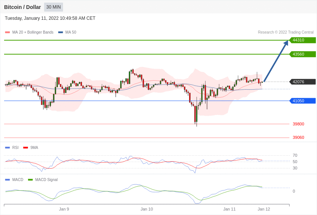This screenshot has width=317, height=215.
Task: Click the pink MA 20 Bollinger Bands legend swatch
Action: pos(7,32)
